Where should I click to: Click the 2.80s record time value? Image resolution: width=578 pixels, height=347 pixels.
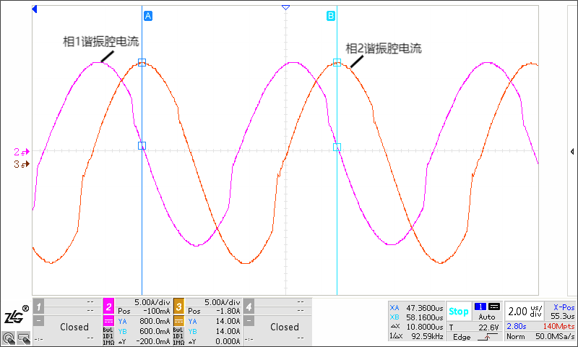[517, 326]
